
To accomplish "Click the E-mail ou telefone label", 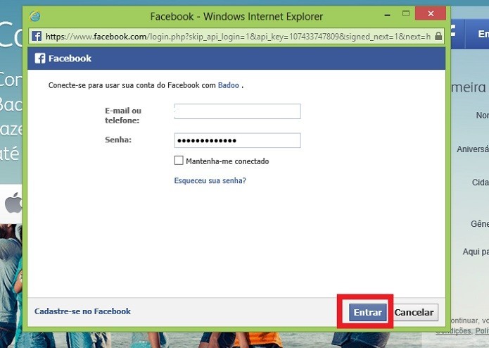I will (x=123, y=116).
